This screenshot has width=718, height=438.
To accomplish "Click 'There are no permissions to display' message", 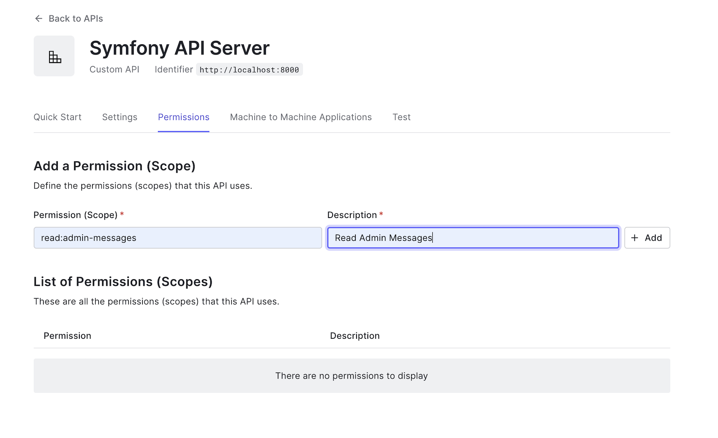I will (351, 376).
